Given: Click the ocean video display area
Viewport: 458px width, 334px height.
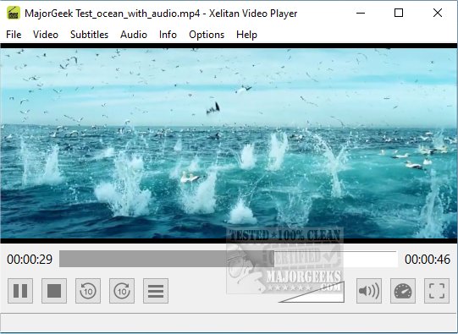Looking at the screenshot, I should 229,143.
